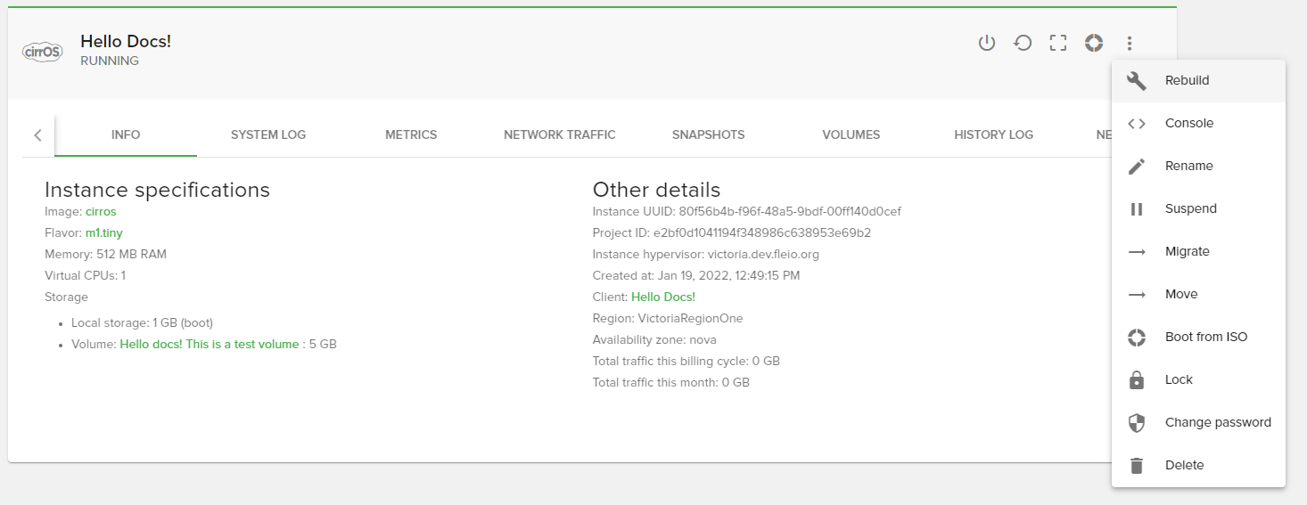Click the cirrOS logo thumbnail
This screenshot has height=505, width=1307.
pos(42,52)
